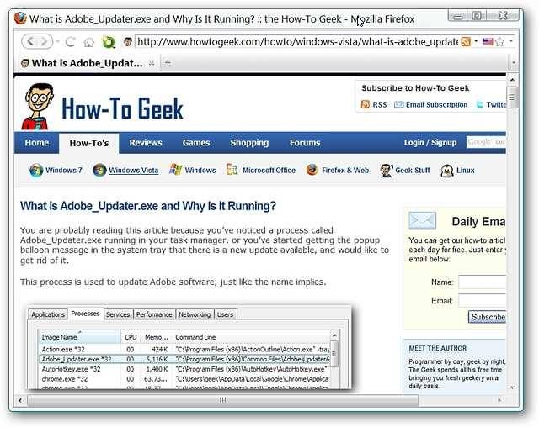
Task: Click the Daily Email envelope image
Action: pyautogui.click(x=422, y=220)
